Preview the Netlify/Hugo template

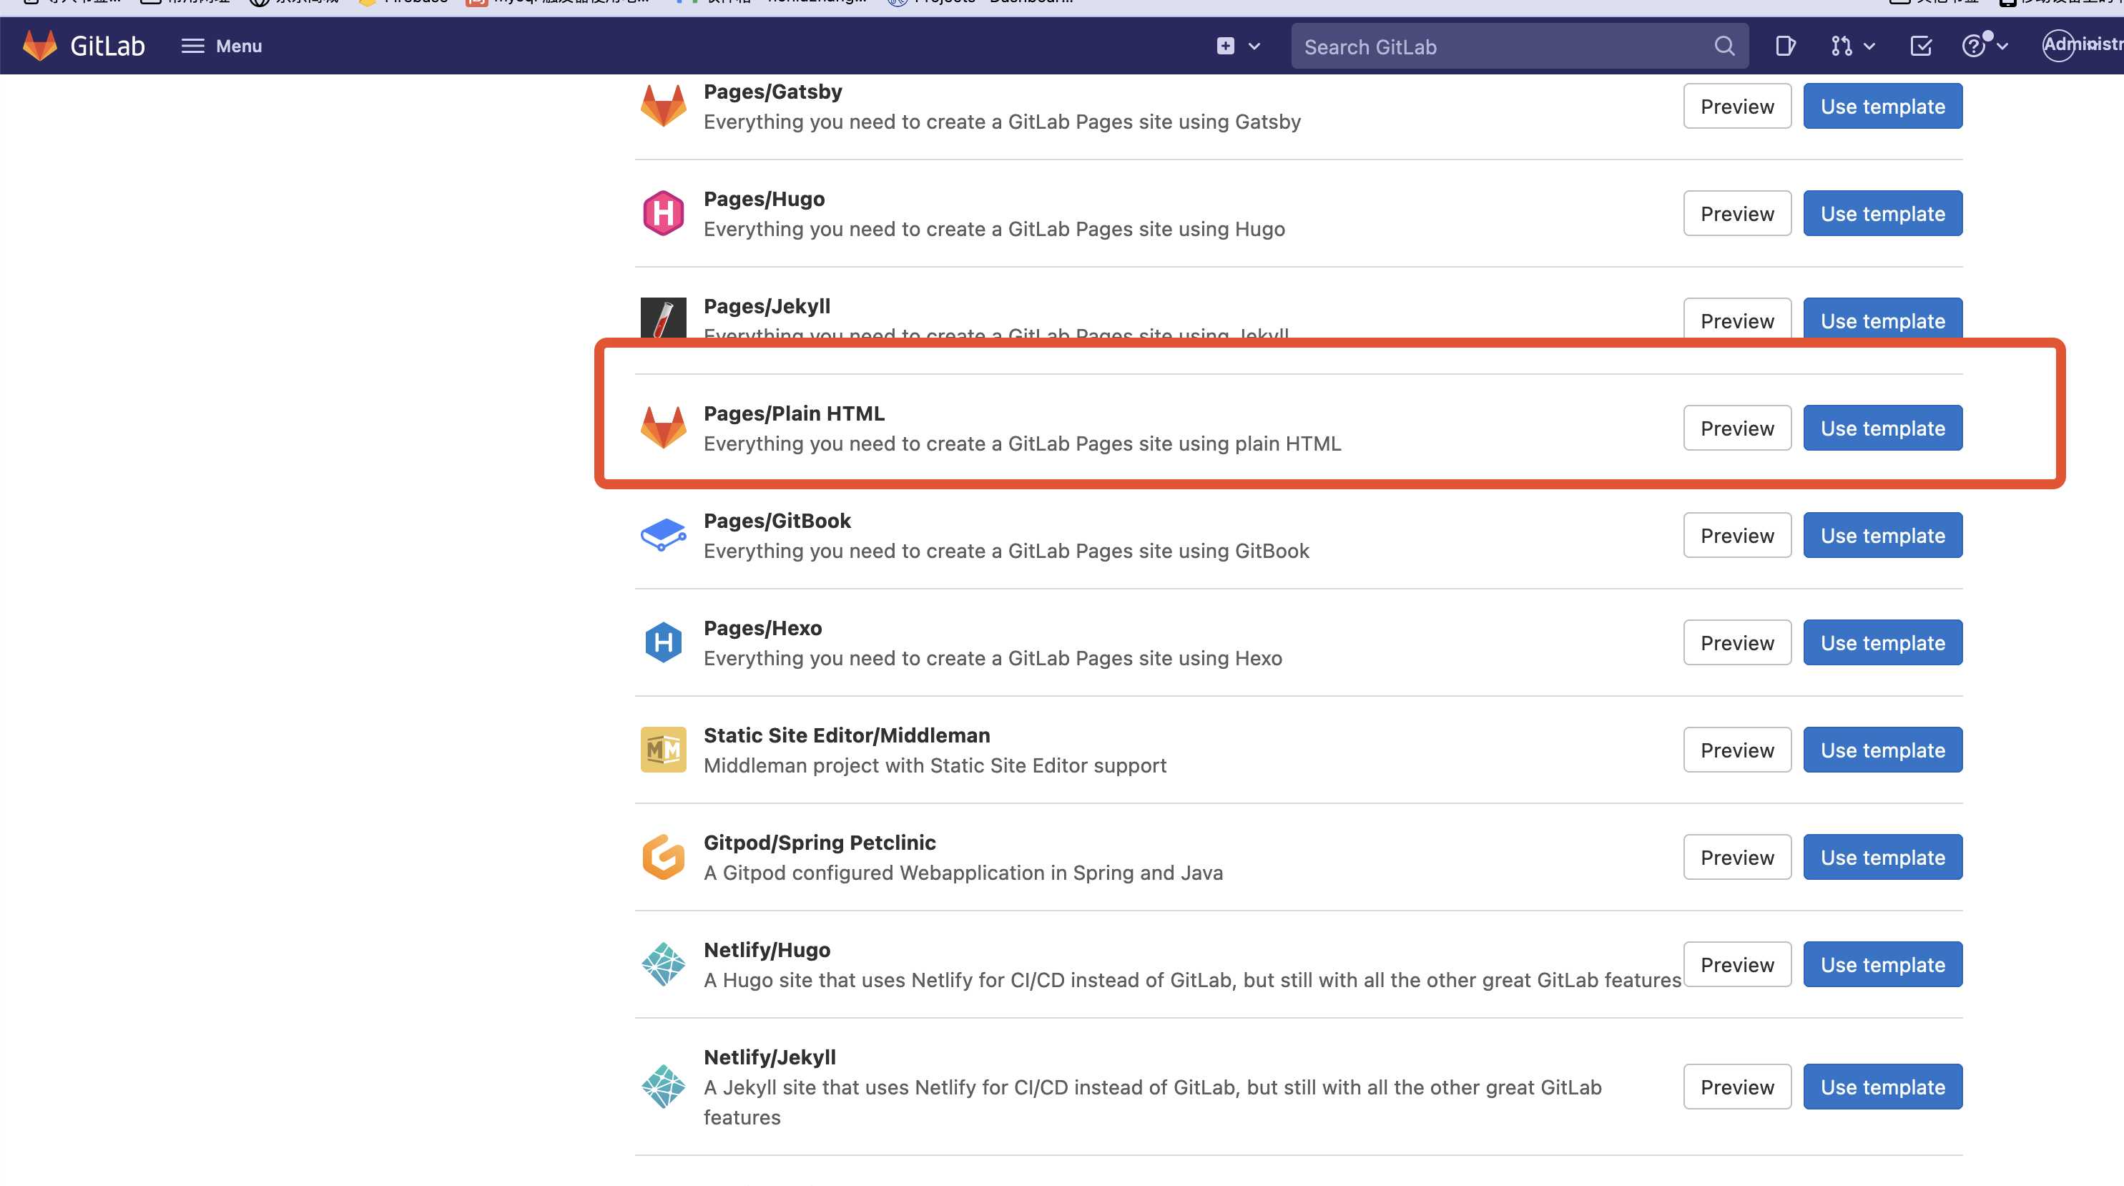click(x=1736, y=964)
